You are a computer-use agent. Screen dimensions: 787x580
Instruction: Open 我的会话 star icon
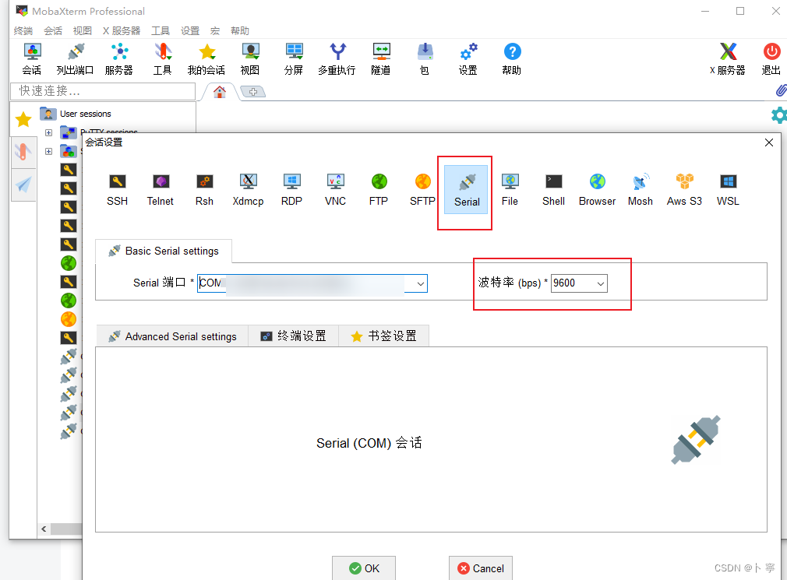click(x=206, y=59)
